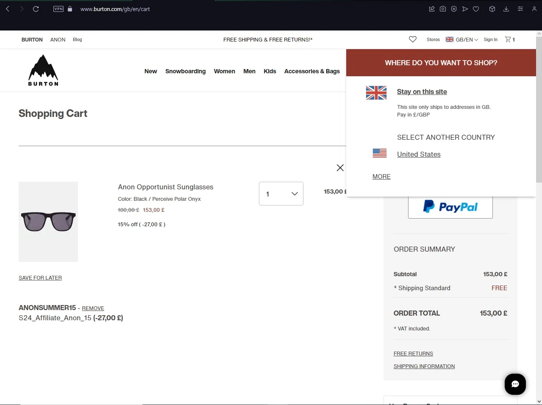
Task: Open the sunglasses product thumbnail
Action: tap(48, 222)
